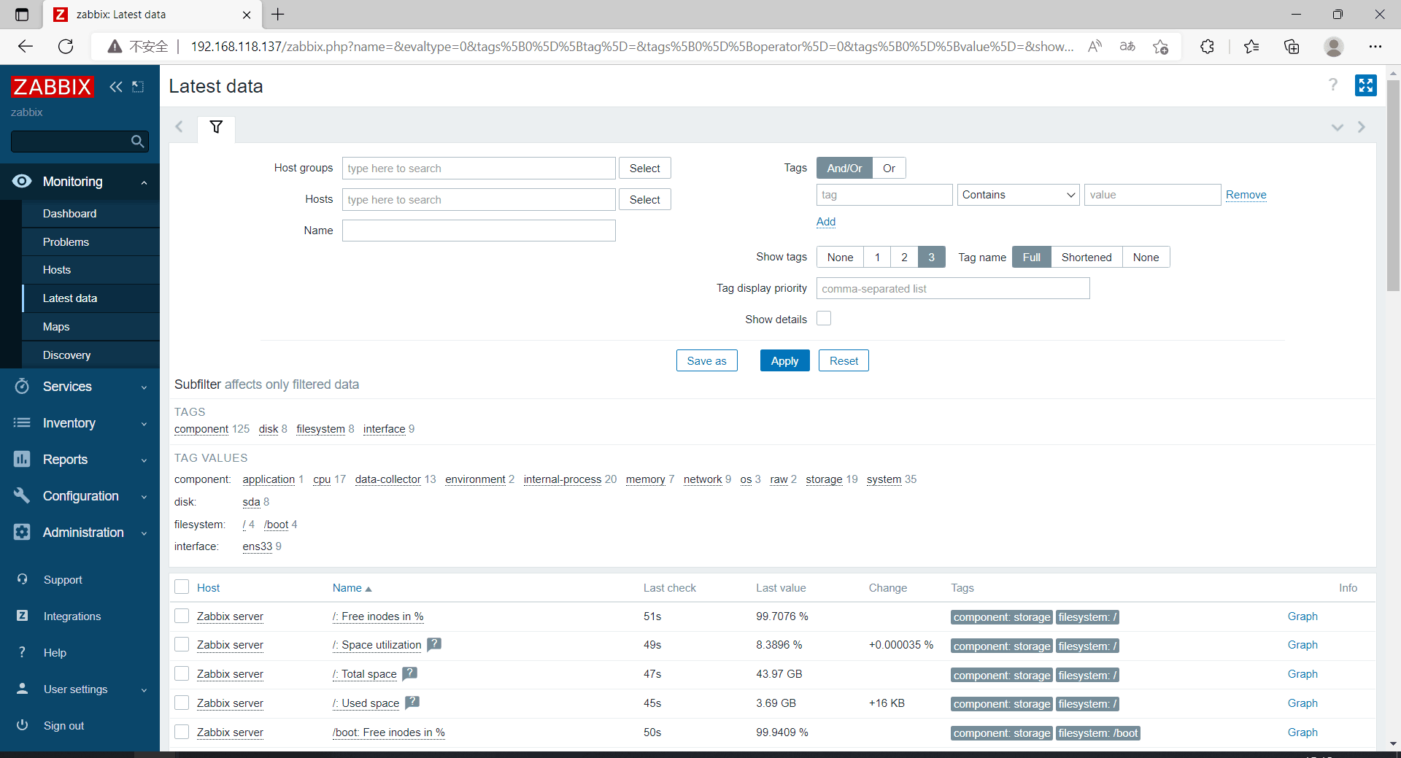Image resolution: width=1401 pixels, height=758 pixels.
Task: Click Select button for Host groups
Action: coord(644,168)
